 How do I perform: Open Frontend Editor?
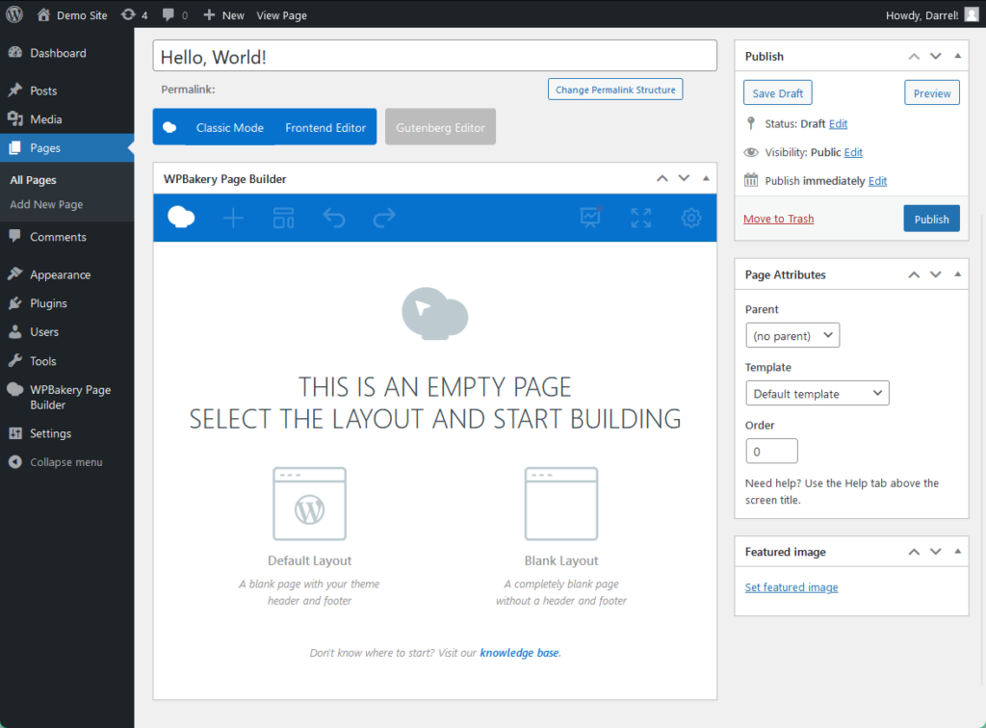pyautogui.click(x=325, y=127)
